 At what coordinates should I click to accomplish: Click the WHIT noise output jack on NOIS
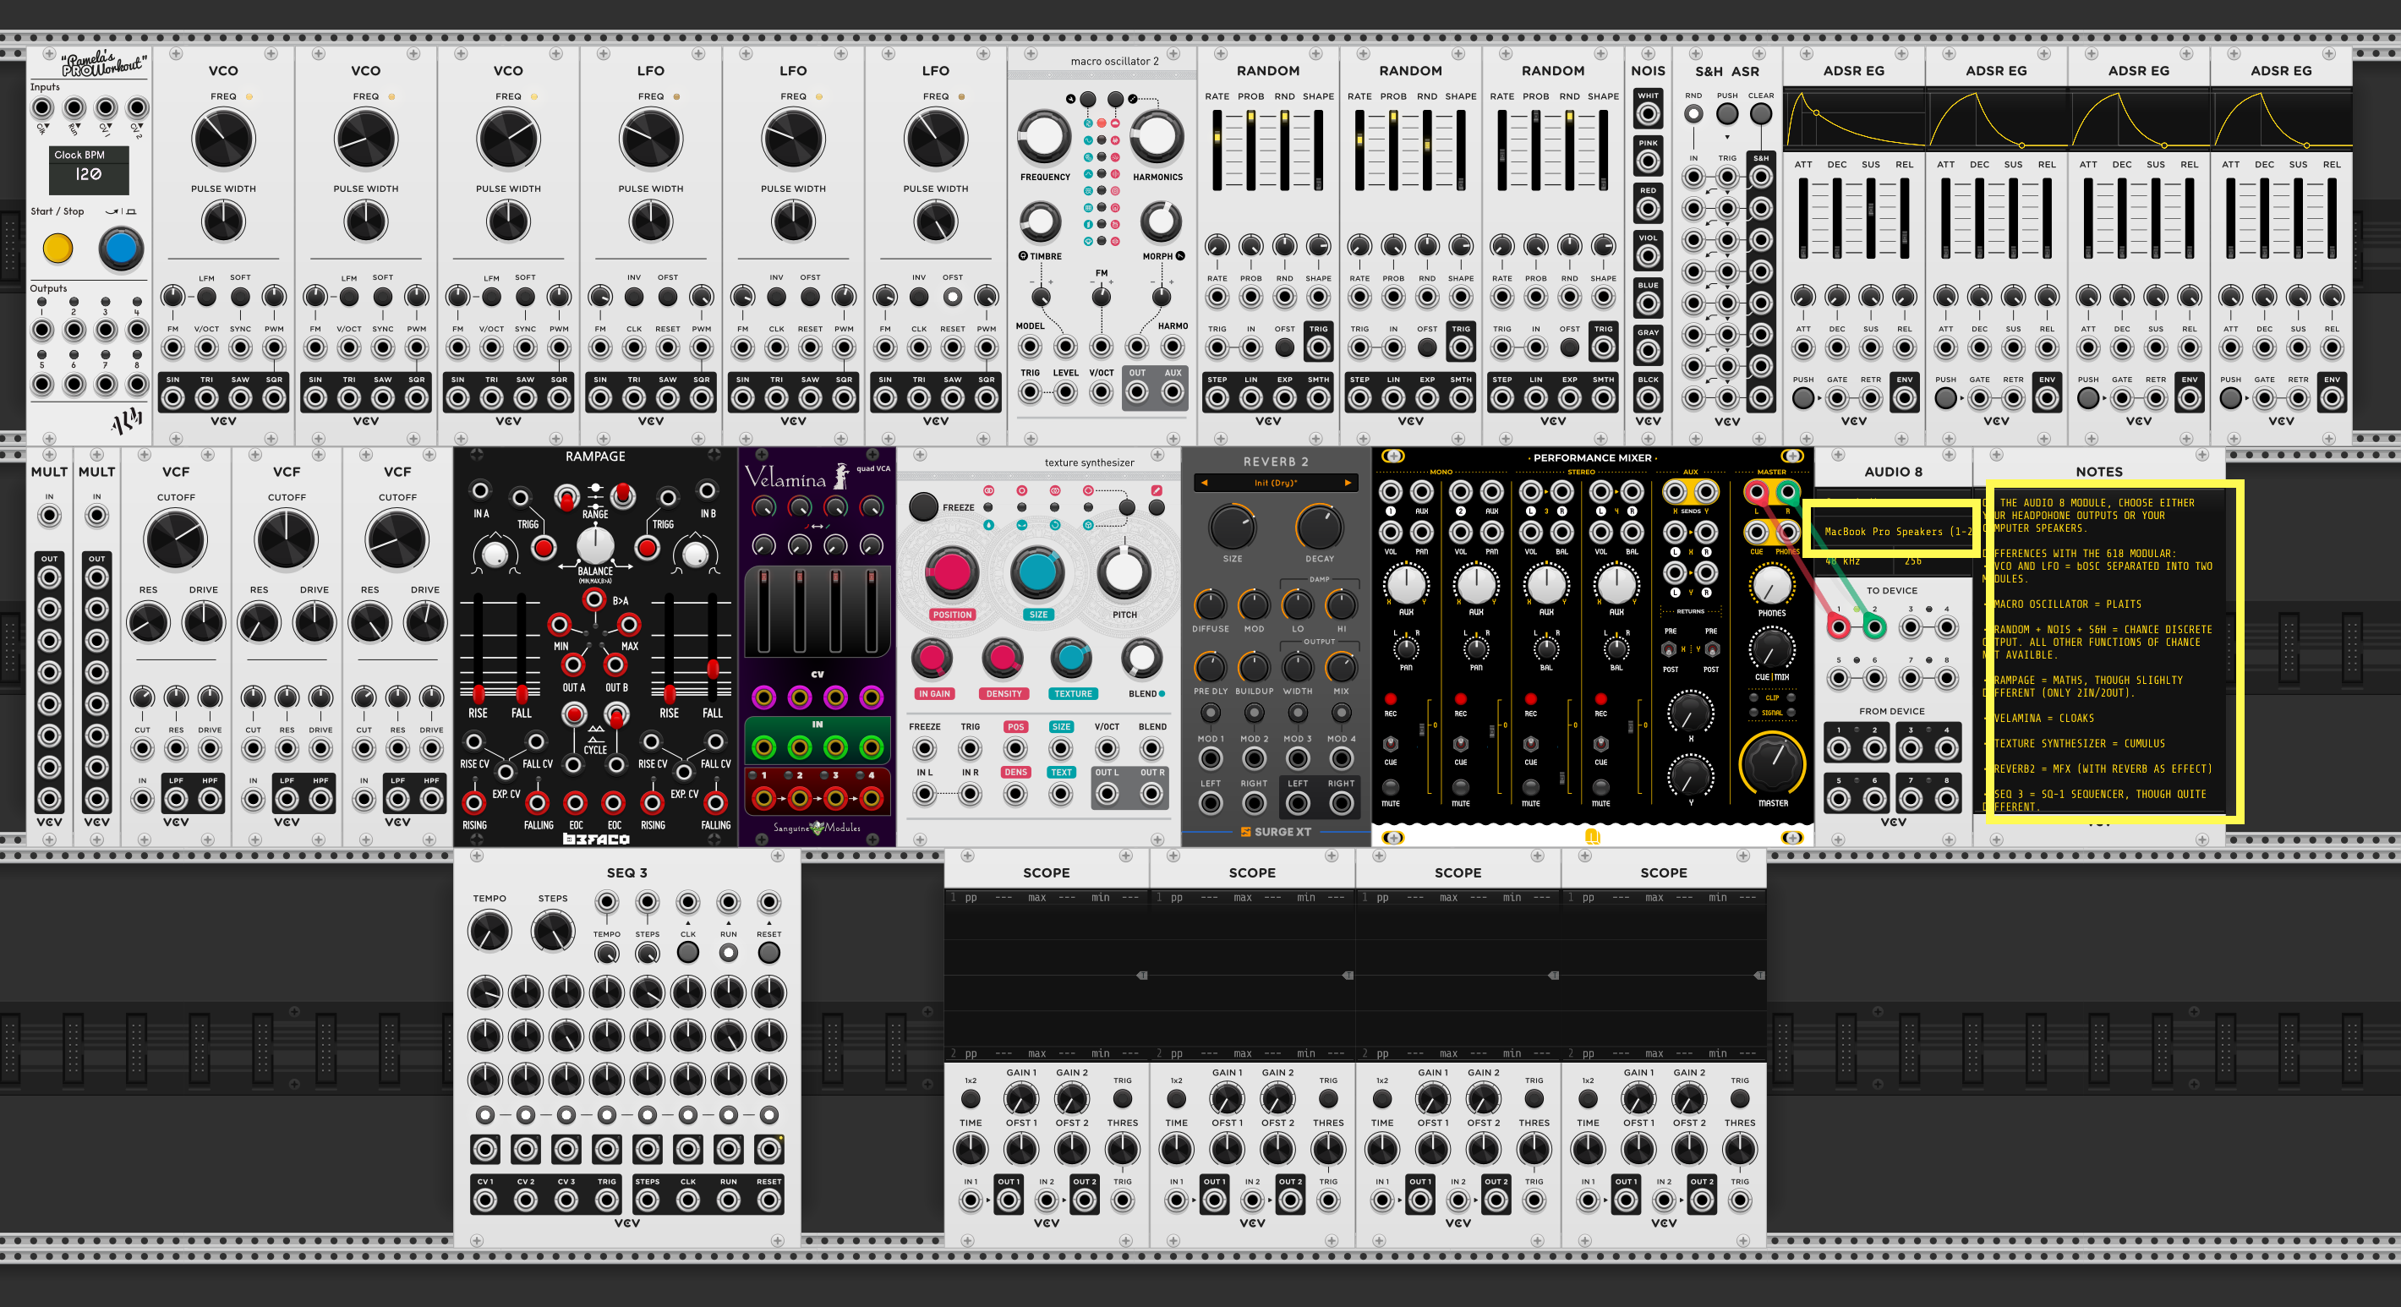[x=1648, y=115]
